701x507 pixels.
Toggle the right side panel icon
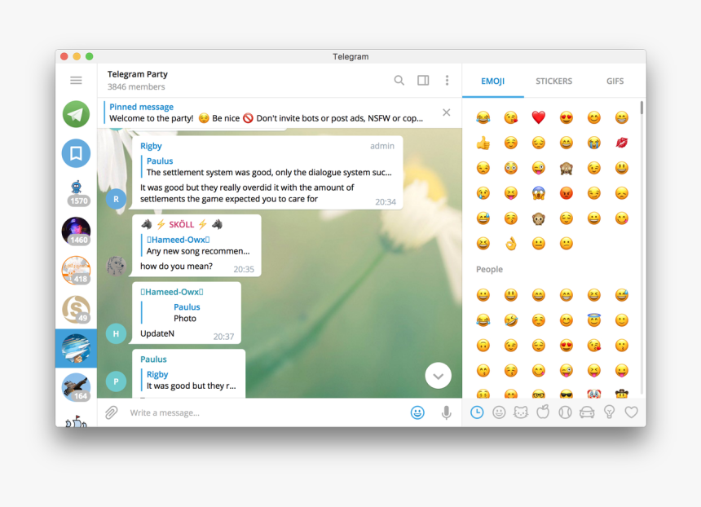coord(423,81)
